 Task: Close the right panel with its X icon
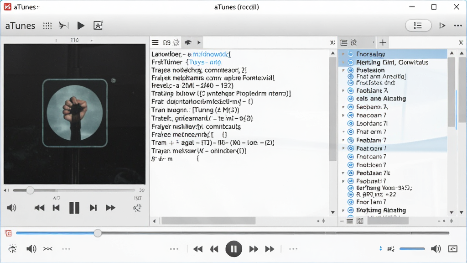tap(461, 42)
